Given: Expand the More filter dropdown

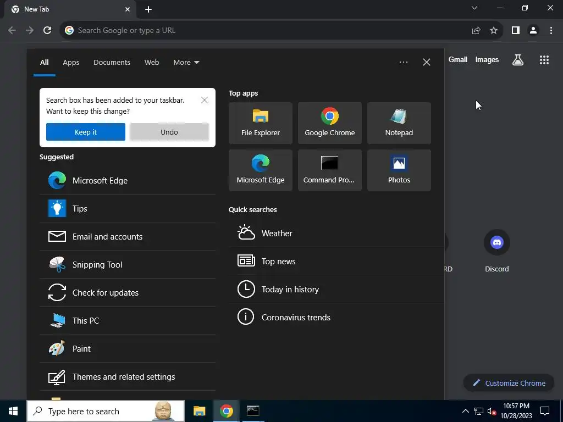Looking at the screenshot, I should coord(186,63).
